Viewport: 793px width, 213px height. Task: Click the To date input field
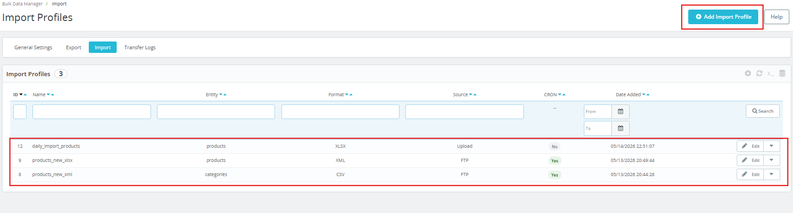tap(598, 129)
